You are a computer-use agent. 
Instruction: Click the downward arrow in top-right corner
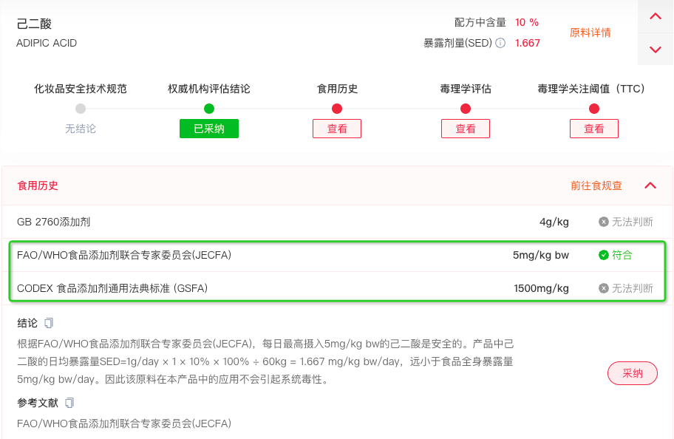point(655,49)
